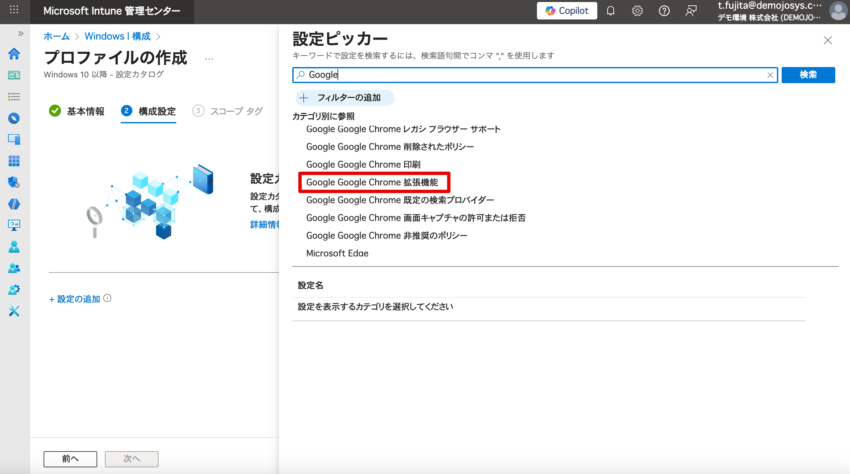Viewport: 850px width, 474px height.
Task: Open the profile creation ellipsis menu
Action: (209, 59)
